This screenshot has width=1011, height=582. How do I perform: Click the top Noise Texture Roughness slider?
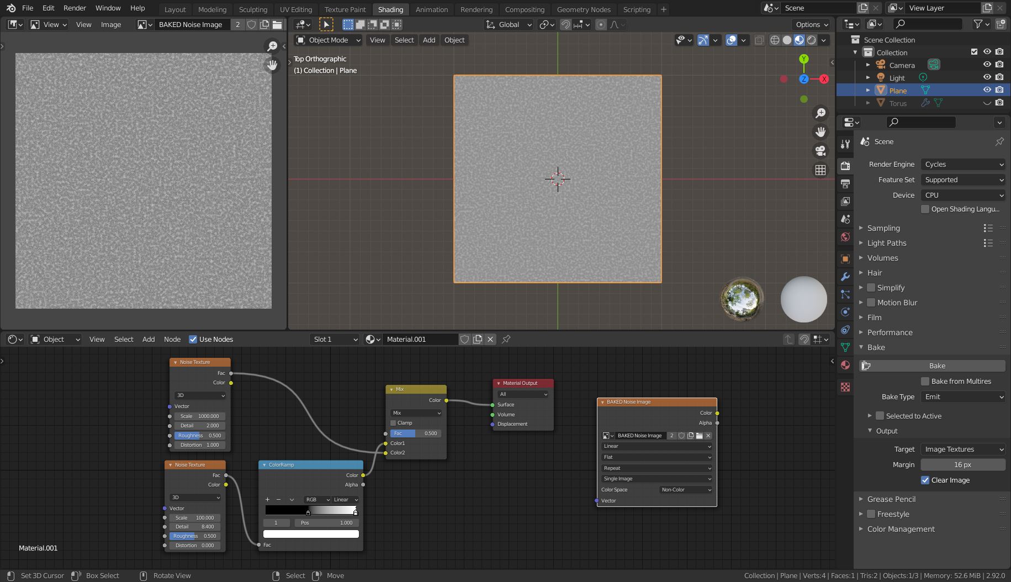[199, 436]
